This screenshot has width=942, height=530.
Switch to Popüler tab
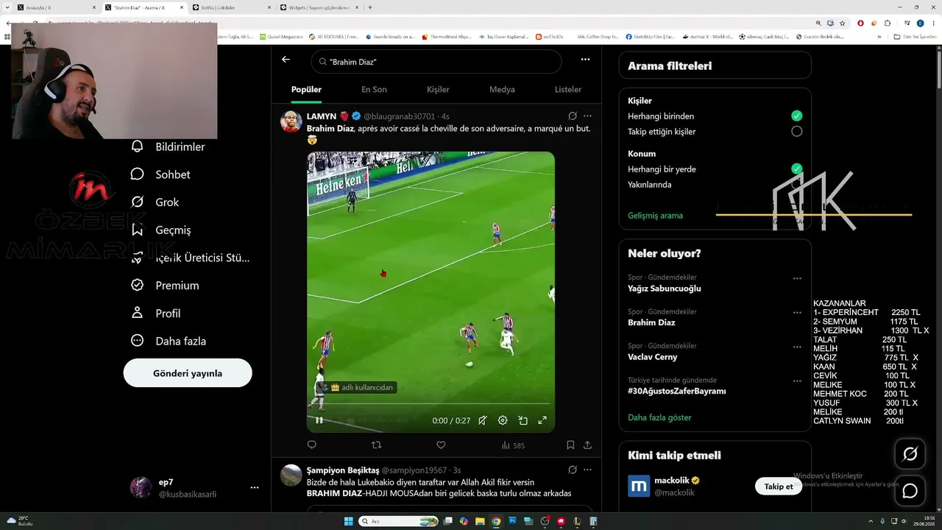306,90
